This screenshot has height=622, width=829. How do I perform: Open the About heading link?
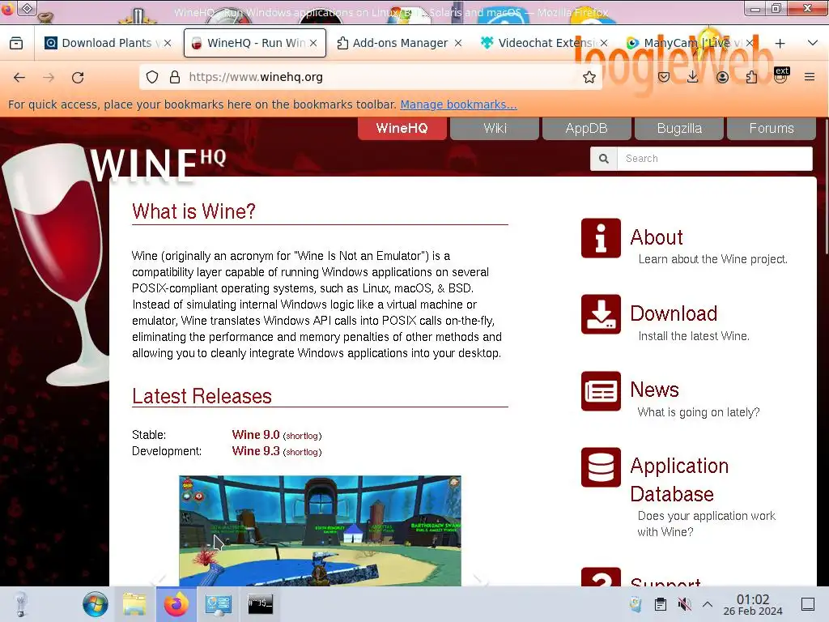(x=656, y=237)
